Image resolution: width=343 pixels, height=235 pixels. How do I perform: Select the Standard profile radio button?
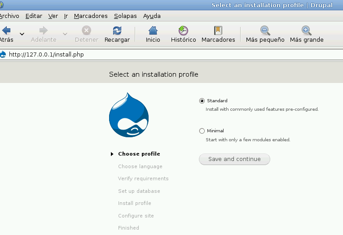(202, 101)
